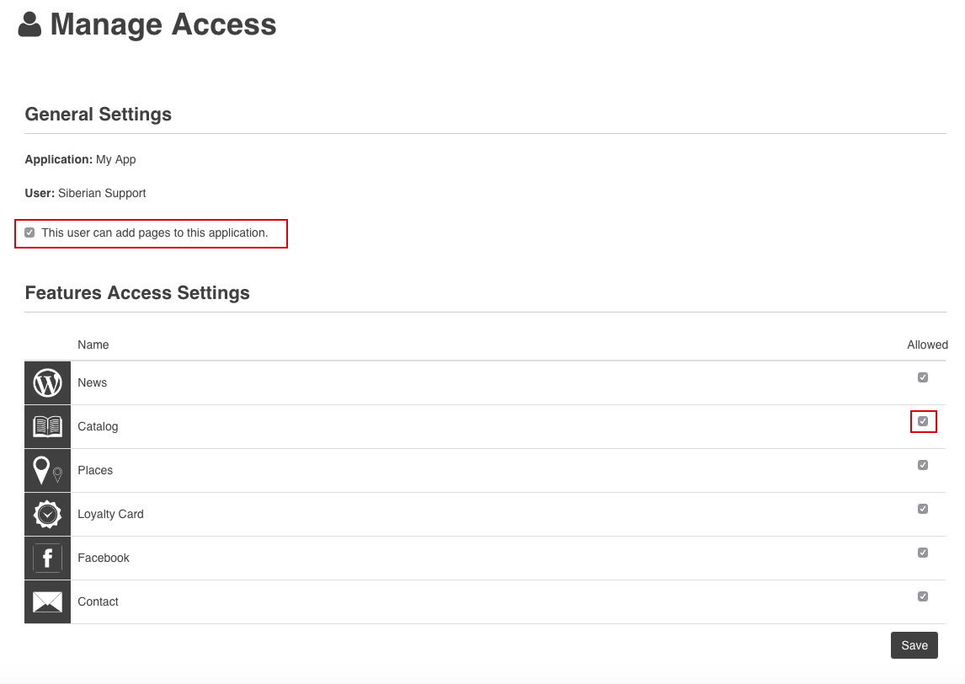This screenshot has width=965, height=684.
Task: Click the user icon beside Manage Access
Action: click(30, 24)
